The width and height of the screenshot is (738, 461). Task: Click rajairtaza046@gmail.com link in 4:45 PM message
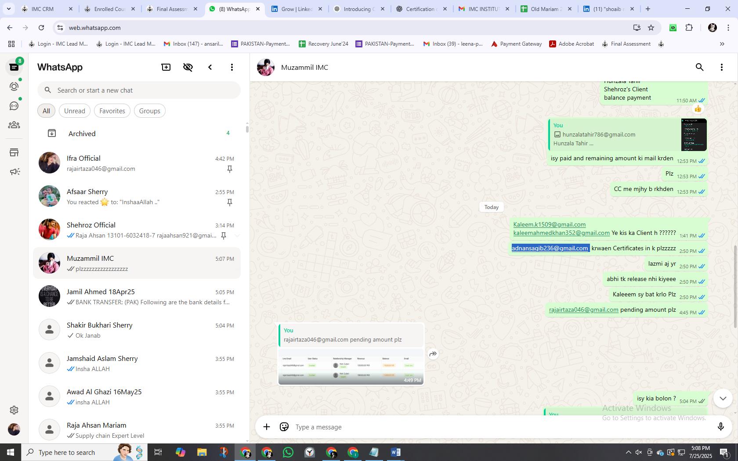coord(583,310)
